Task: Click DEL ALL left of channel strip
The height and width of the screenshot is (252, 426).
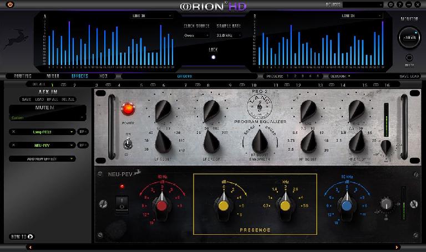Action: 39,84
